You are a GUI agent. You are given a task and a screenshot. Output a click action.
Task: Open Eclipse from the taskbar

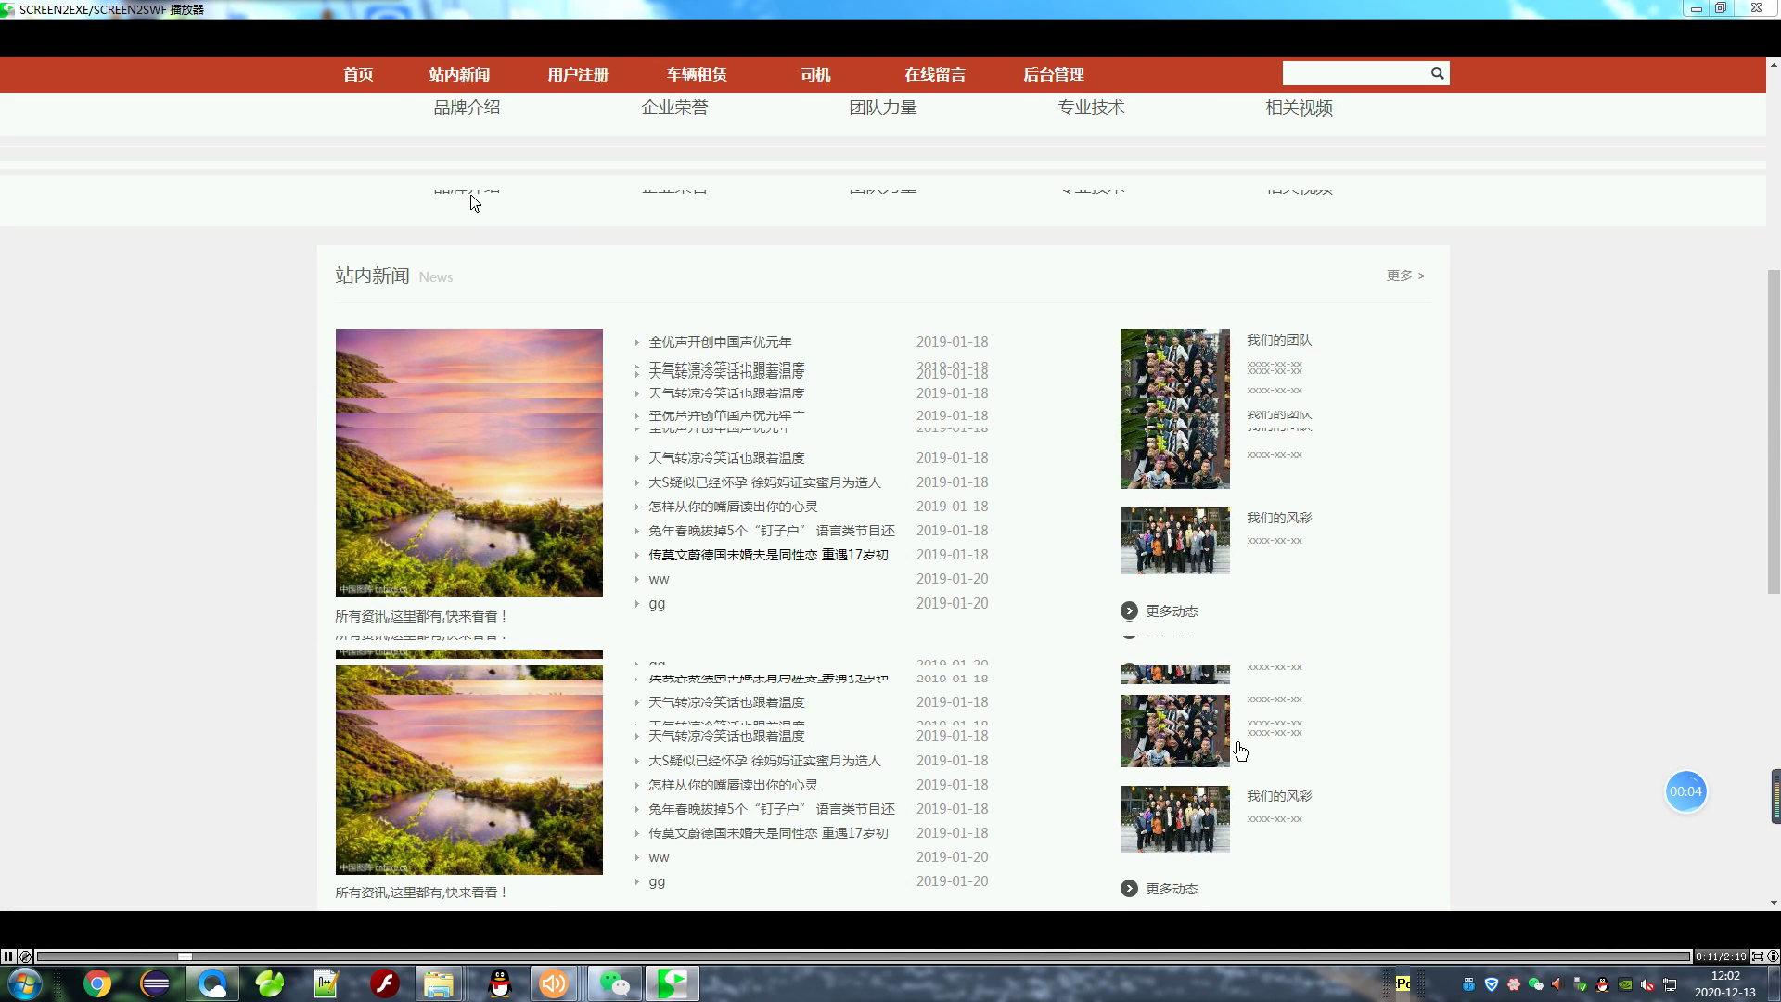[155, 983]
